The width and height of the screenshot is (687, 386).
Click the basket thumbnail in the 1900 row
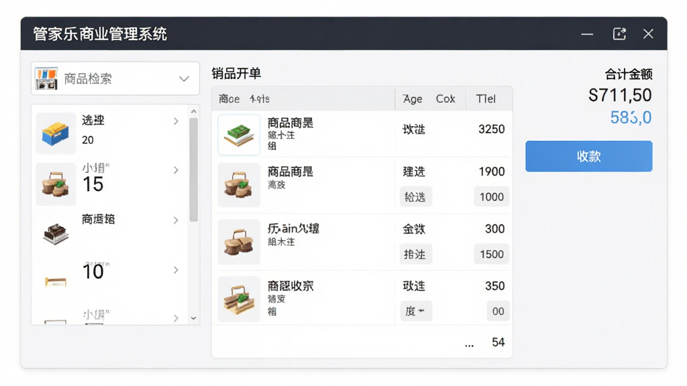click(239, 185)
